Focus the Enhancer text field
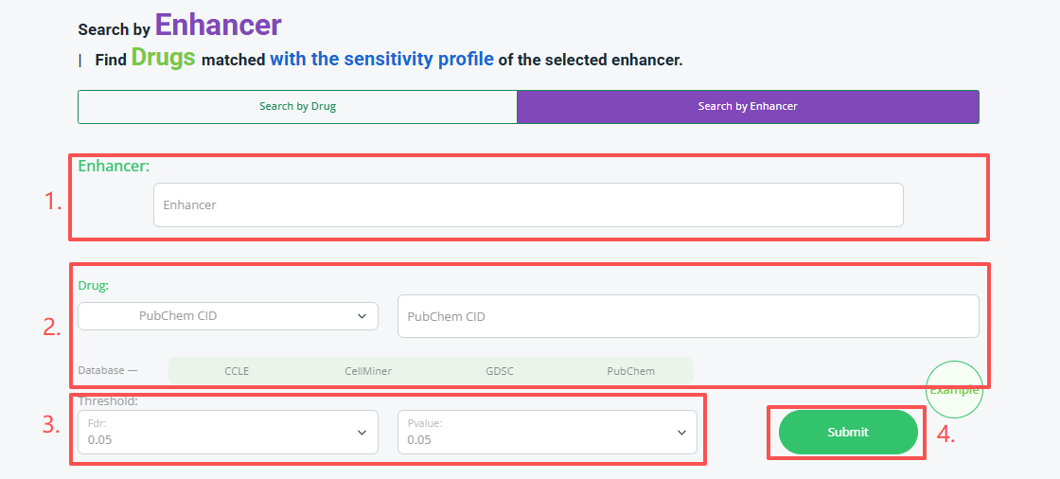This screenshot has width=1060, height=479. point(528,205)
